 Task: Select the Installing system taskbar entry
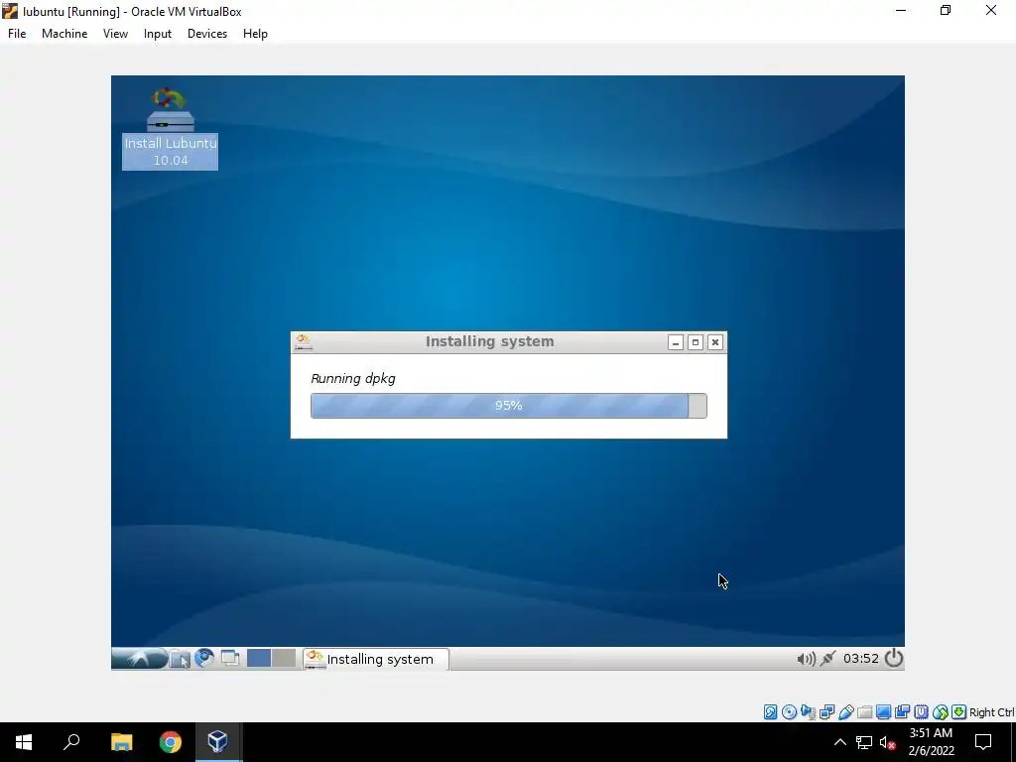click(x=376, y=659)
